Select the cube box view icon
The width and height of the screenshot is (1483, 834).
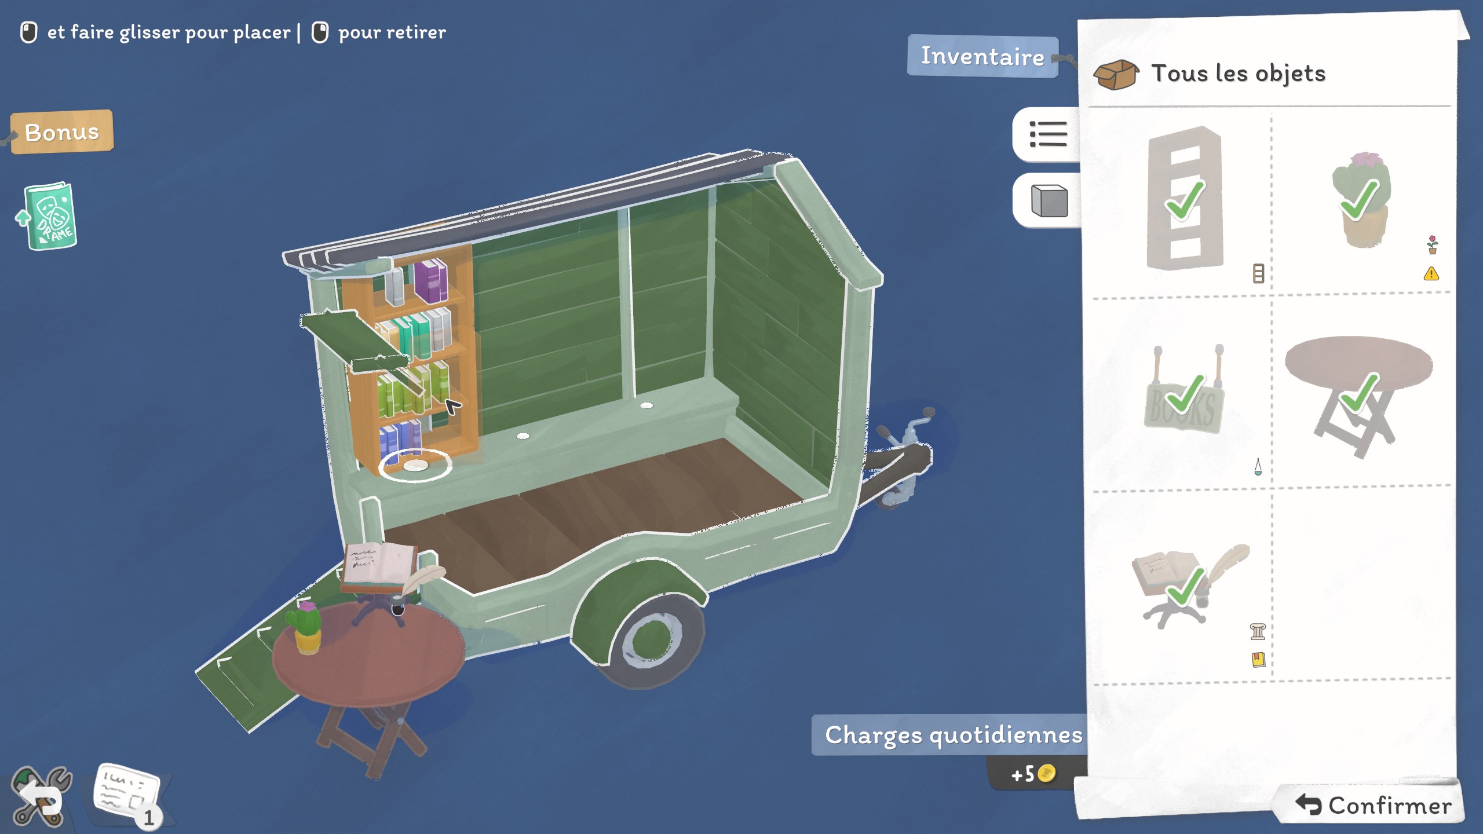tap(1049, 201)
